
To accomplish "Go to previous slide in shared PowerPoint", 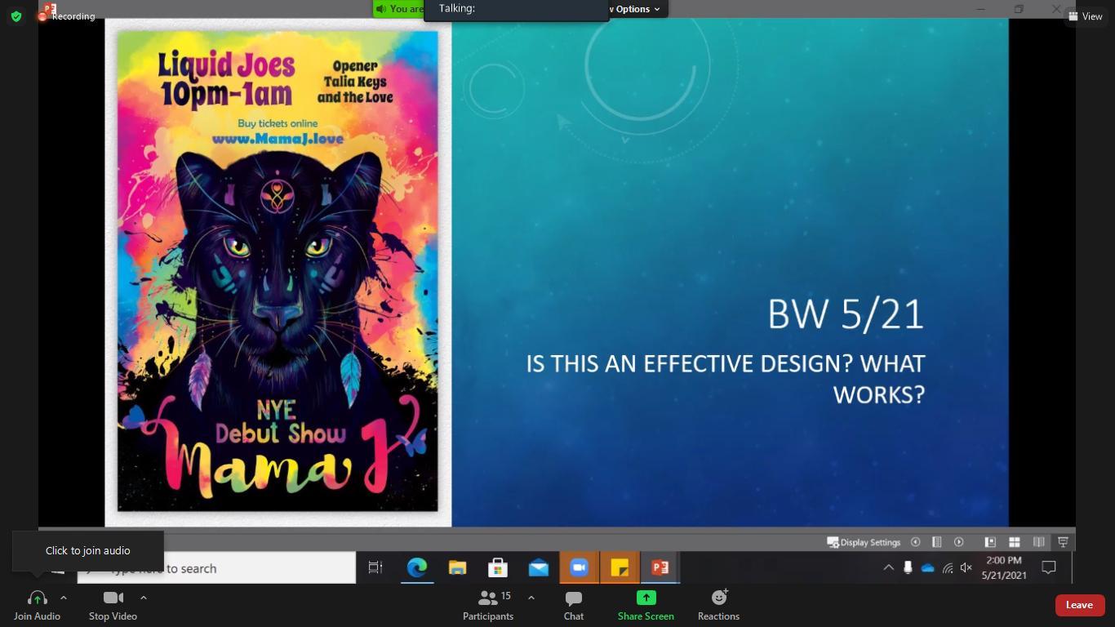I will click(x=916, y=542).
